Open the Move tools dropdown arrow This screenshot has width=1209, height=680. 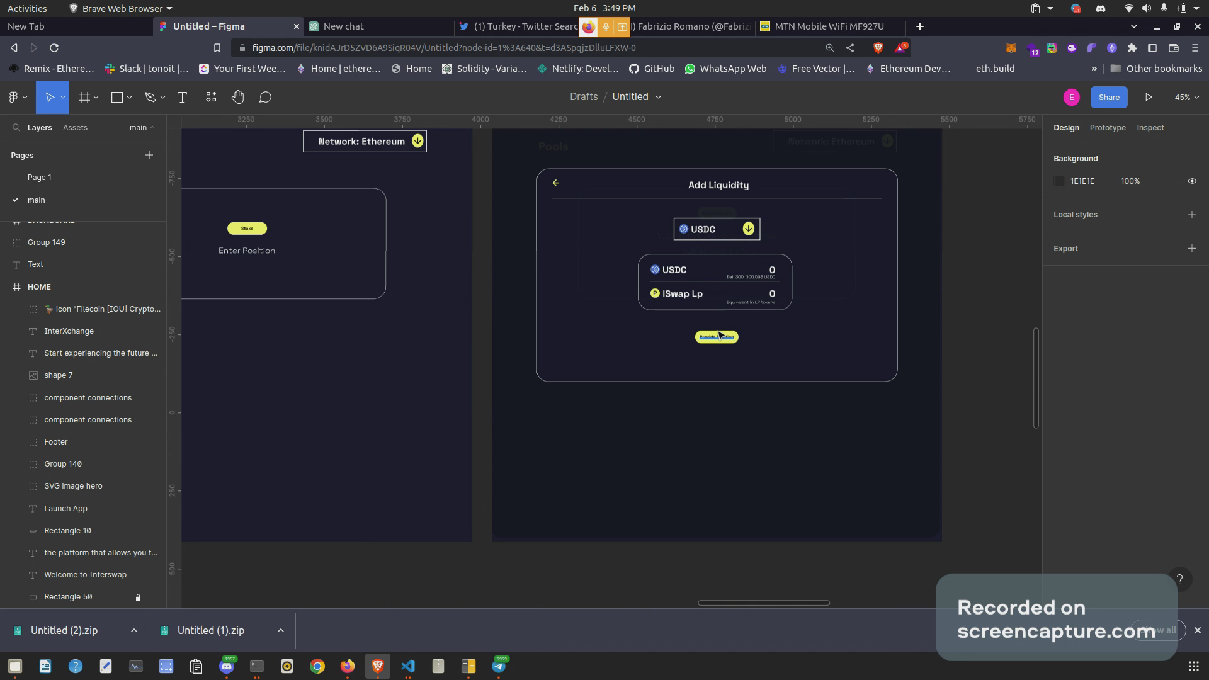coord(62,98)
